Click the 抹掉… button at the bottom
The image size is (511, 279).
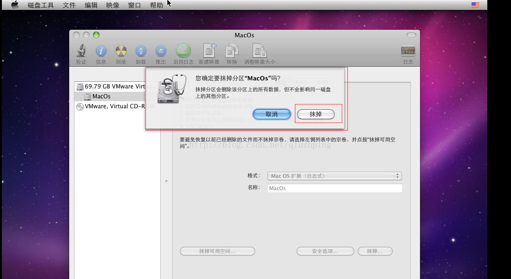(375, 251)
